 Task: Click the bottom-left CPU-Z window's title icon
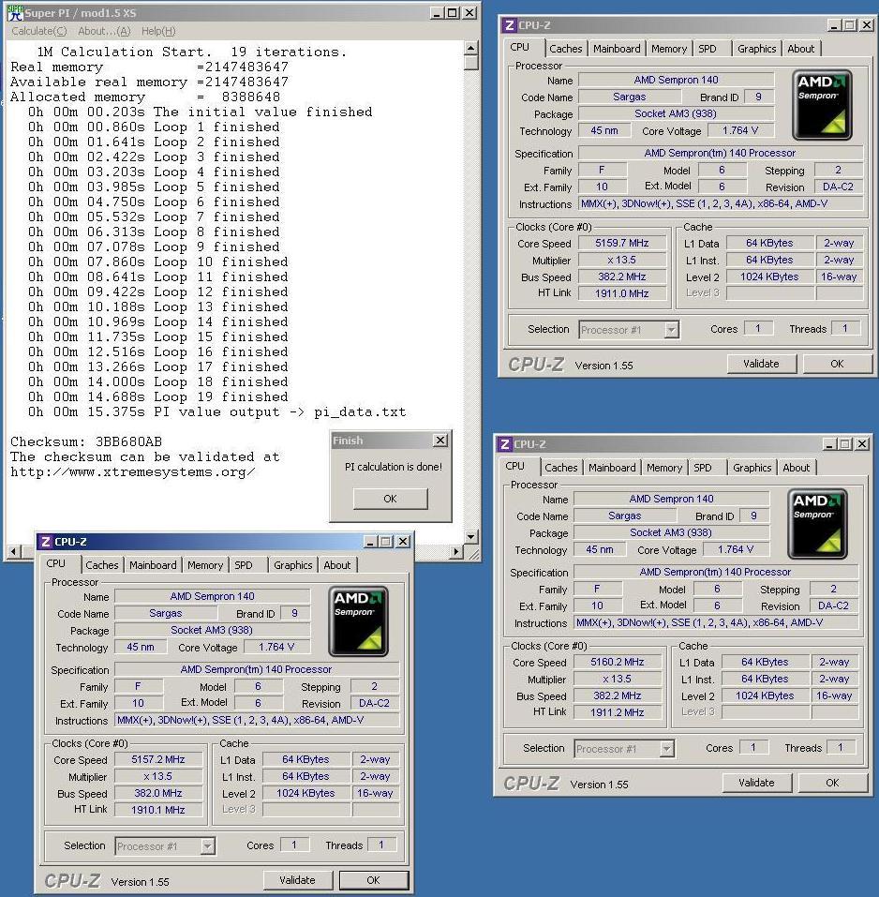(x=45, y=541)
